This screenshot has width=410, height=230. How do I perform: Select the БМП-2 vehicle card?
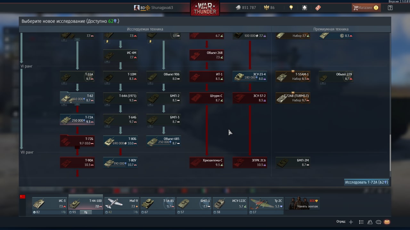point(164,98)
